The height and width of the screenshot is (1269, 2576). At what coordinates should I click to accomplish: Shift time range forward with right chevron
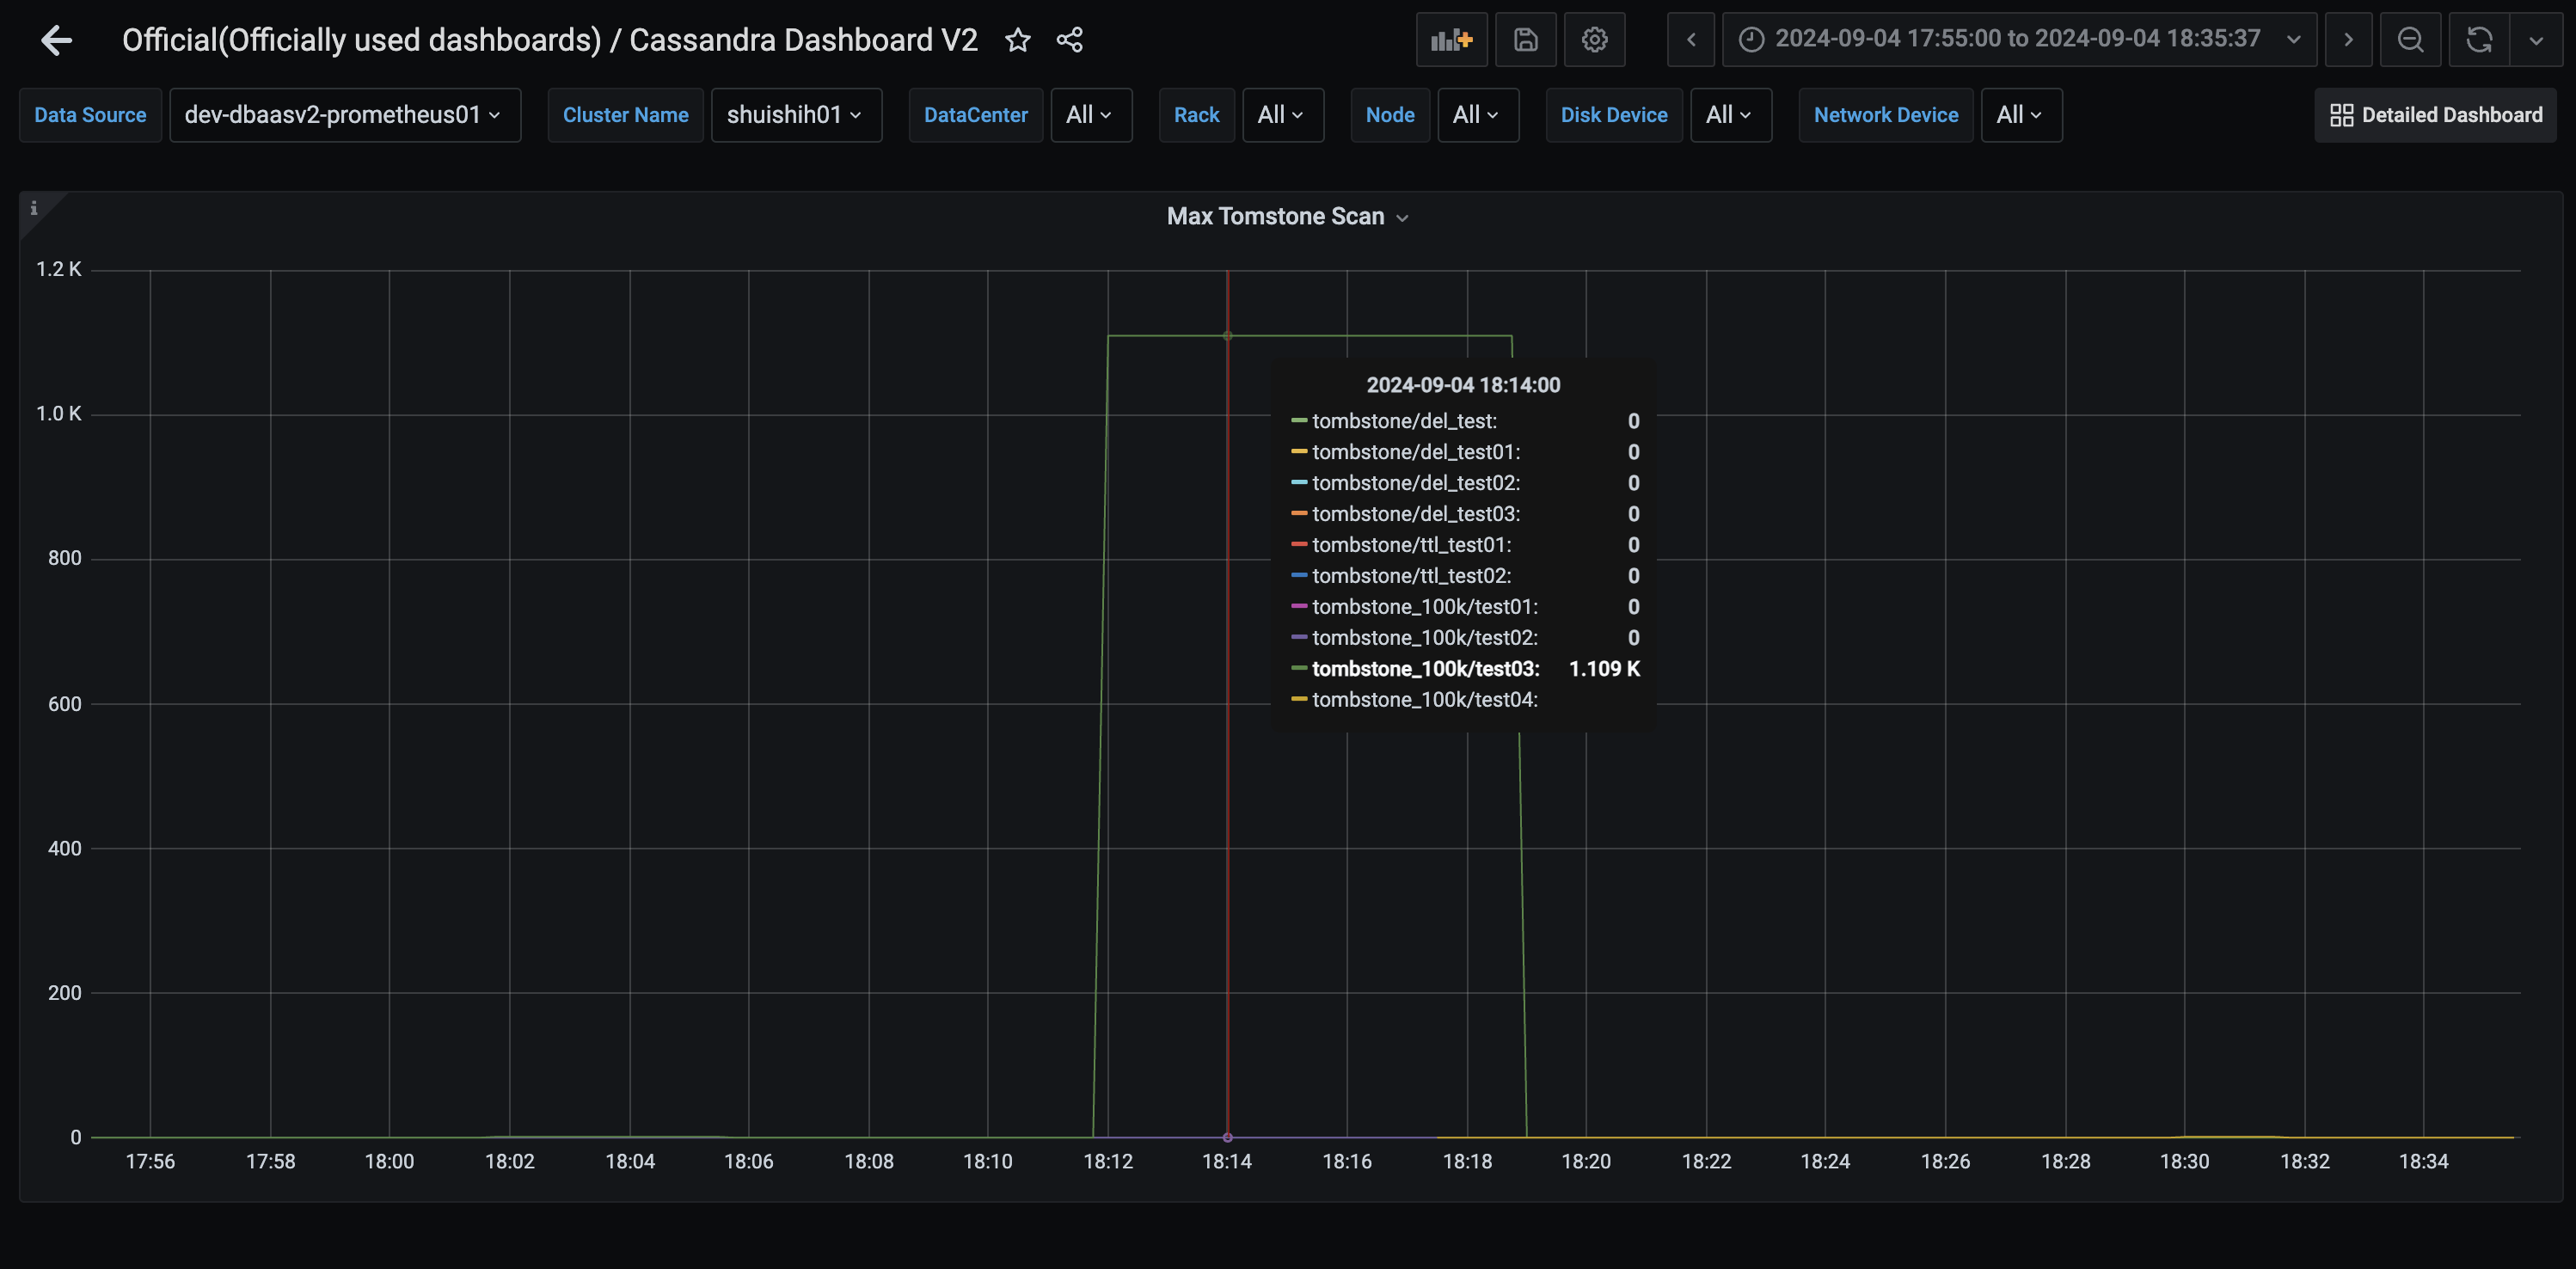2348,40
